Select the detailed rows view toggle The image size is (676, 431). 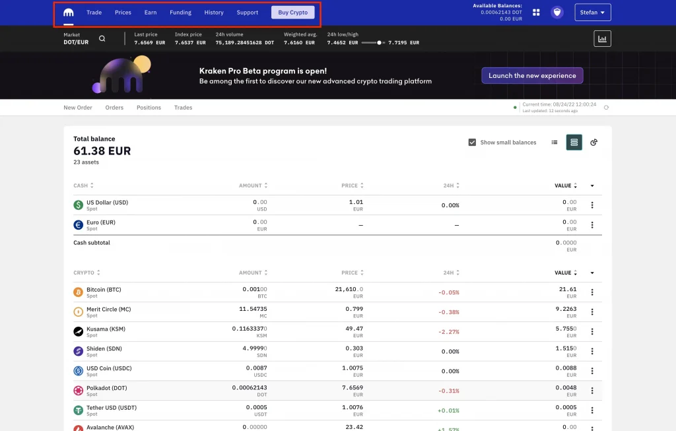[574, 142]
